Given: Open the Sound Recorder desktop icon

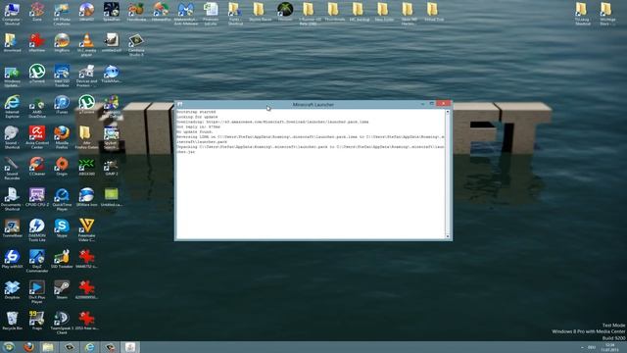Looking at the screenshot, I should [12, 168].
